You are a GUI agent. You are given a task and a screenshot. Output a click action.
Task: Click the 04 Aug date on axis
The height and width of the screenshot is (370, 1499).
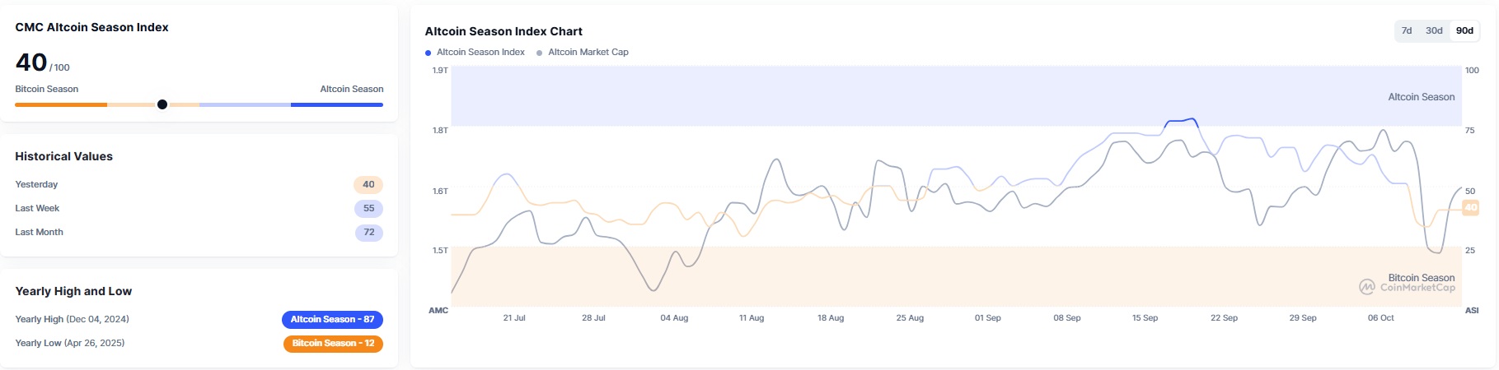[x=674, y=318]
